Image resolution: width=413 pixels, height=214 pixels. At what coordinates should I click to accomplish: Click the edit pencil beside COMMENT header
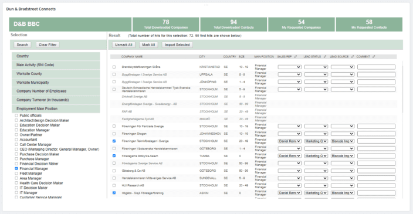[374, 57]
